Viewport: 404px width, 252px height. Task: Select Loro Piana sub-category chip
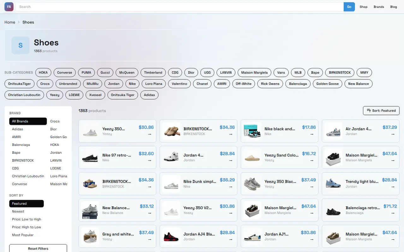pyautogui.click(x=154, y=84)
